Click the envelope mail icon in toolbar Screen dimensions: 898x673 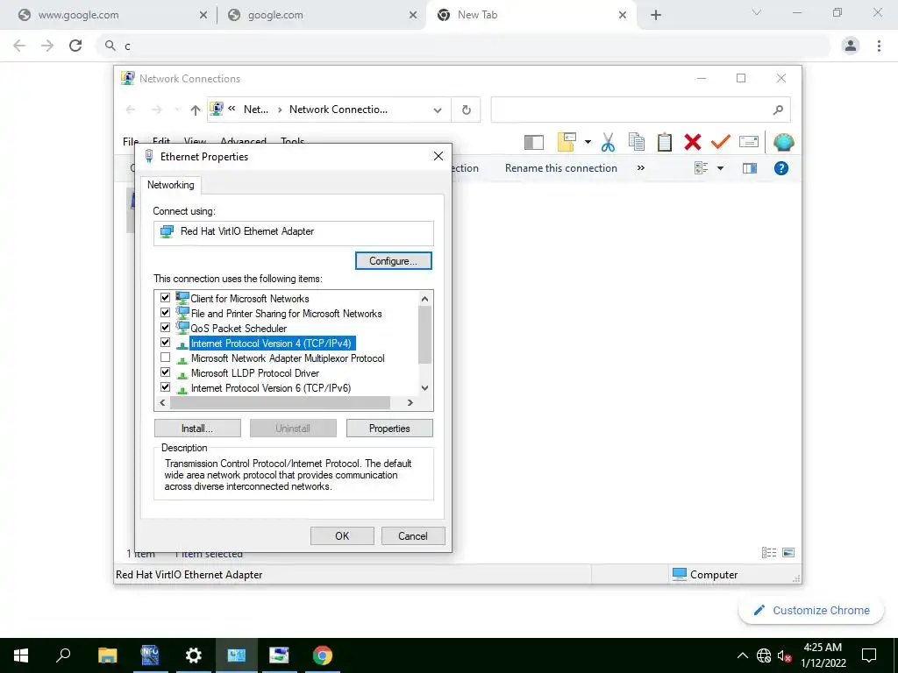coord(749,141)
